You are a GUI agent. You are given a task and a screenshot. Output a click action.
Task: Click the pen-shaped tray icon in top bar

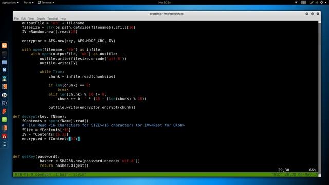coord(312,2)
